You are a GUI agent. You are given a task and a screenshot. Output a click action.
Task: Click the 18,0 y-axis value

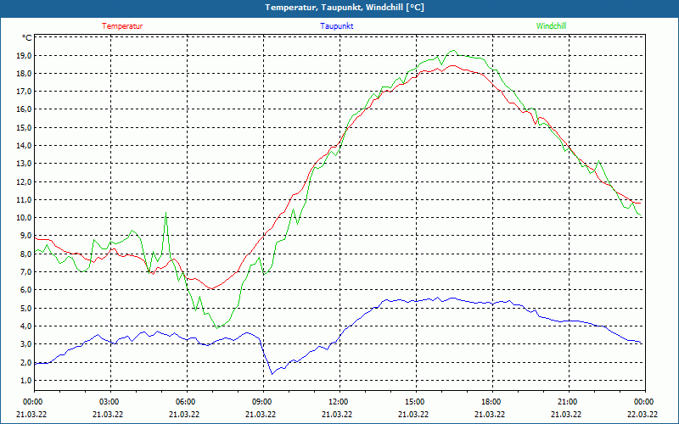[24, 74]
